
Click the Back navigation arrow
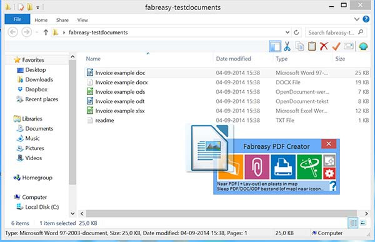coord(13,32)
